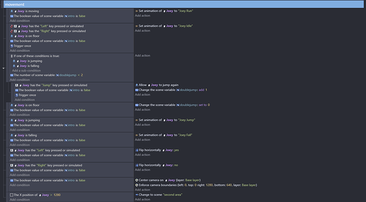
Task: Click the "640" bottom boundary value
Action: [229, 185]
